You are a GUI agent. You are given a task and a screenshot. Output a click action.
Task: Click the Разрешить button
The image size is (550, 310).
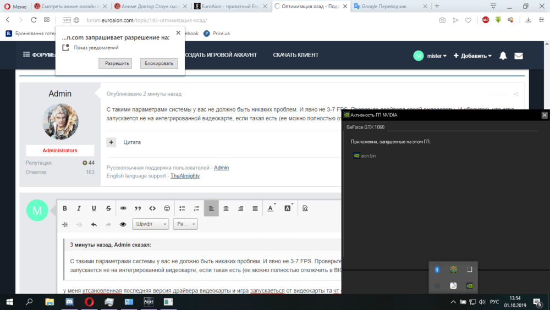click(x=115, y=63)
